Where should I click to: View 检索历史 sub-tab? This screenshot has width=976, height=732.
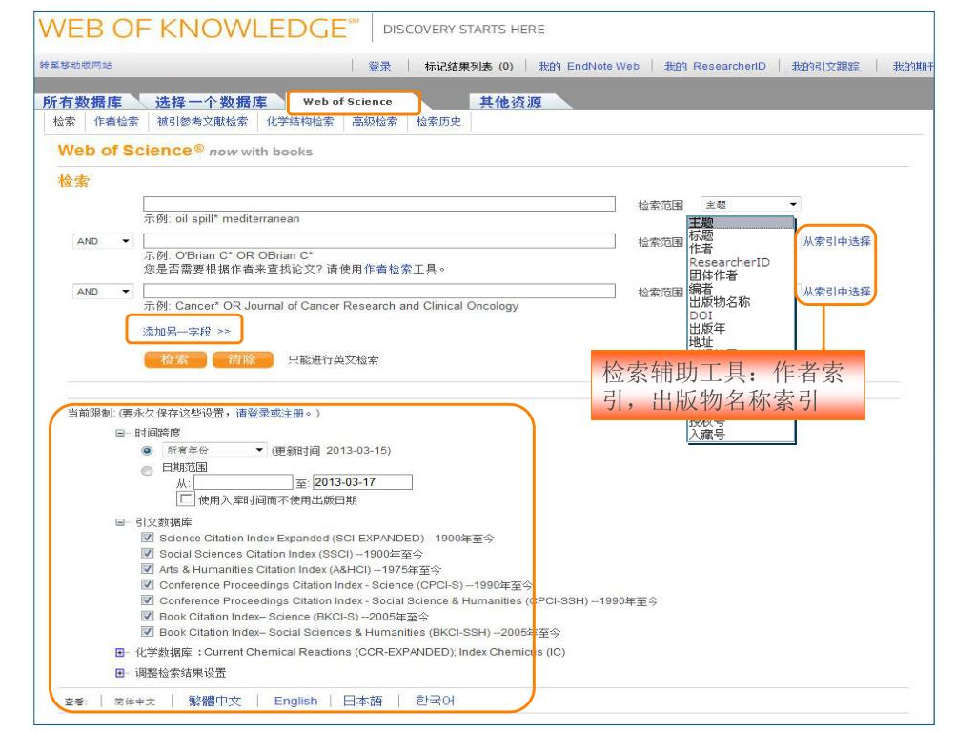(438, 121)
